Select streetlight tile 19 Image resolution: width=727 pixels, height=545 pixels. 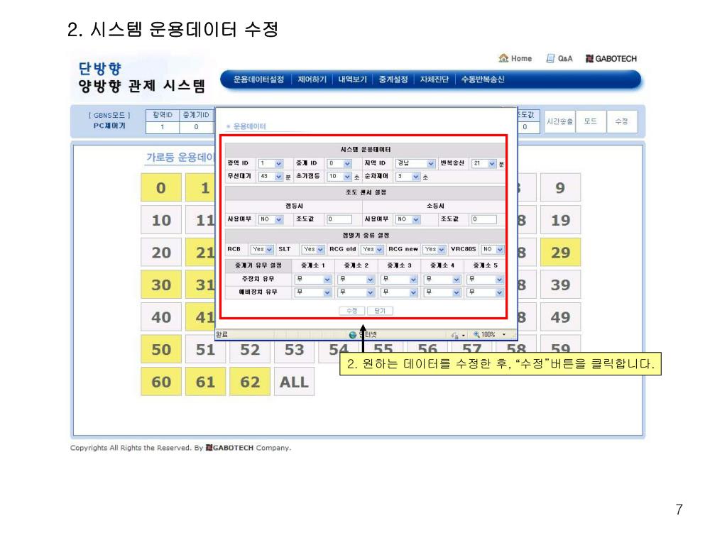[x=561, y=220]
